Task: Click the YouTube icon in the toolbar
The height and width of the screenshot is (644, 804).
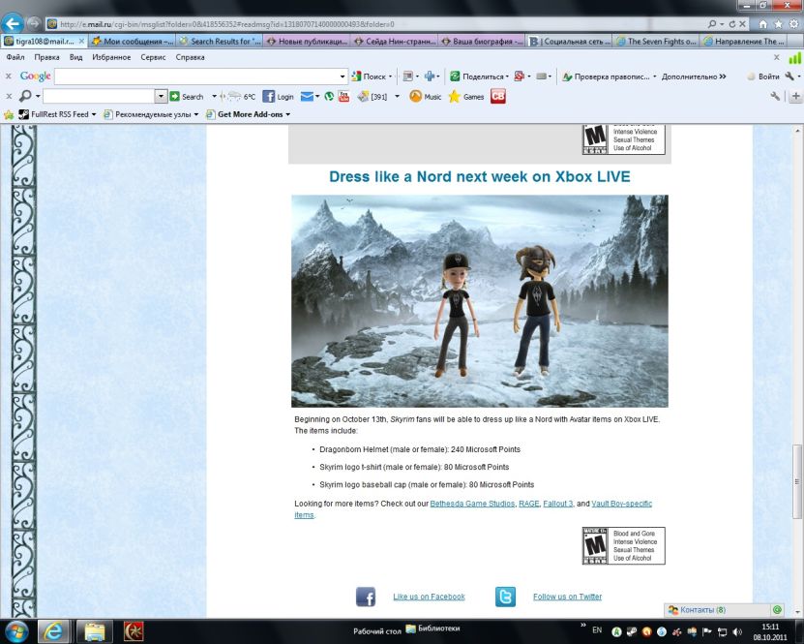Action: pos(343,97)
